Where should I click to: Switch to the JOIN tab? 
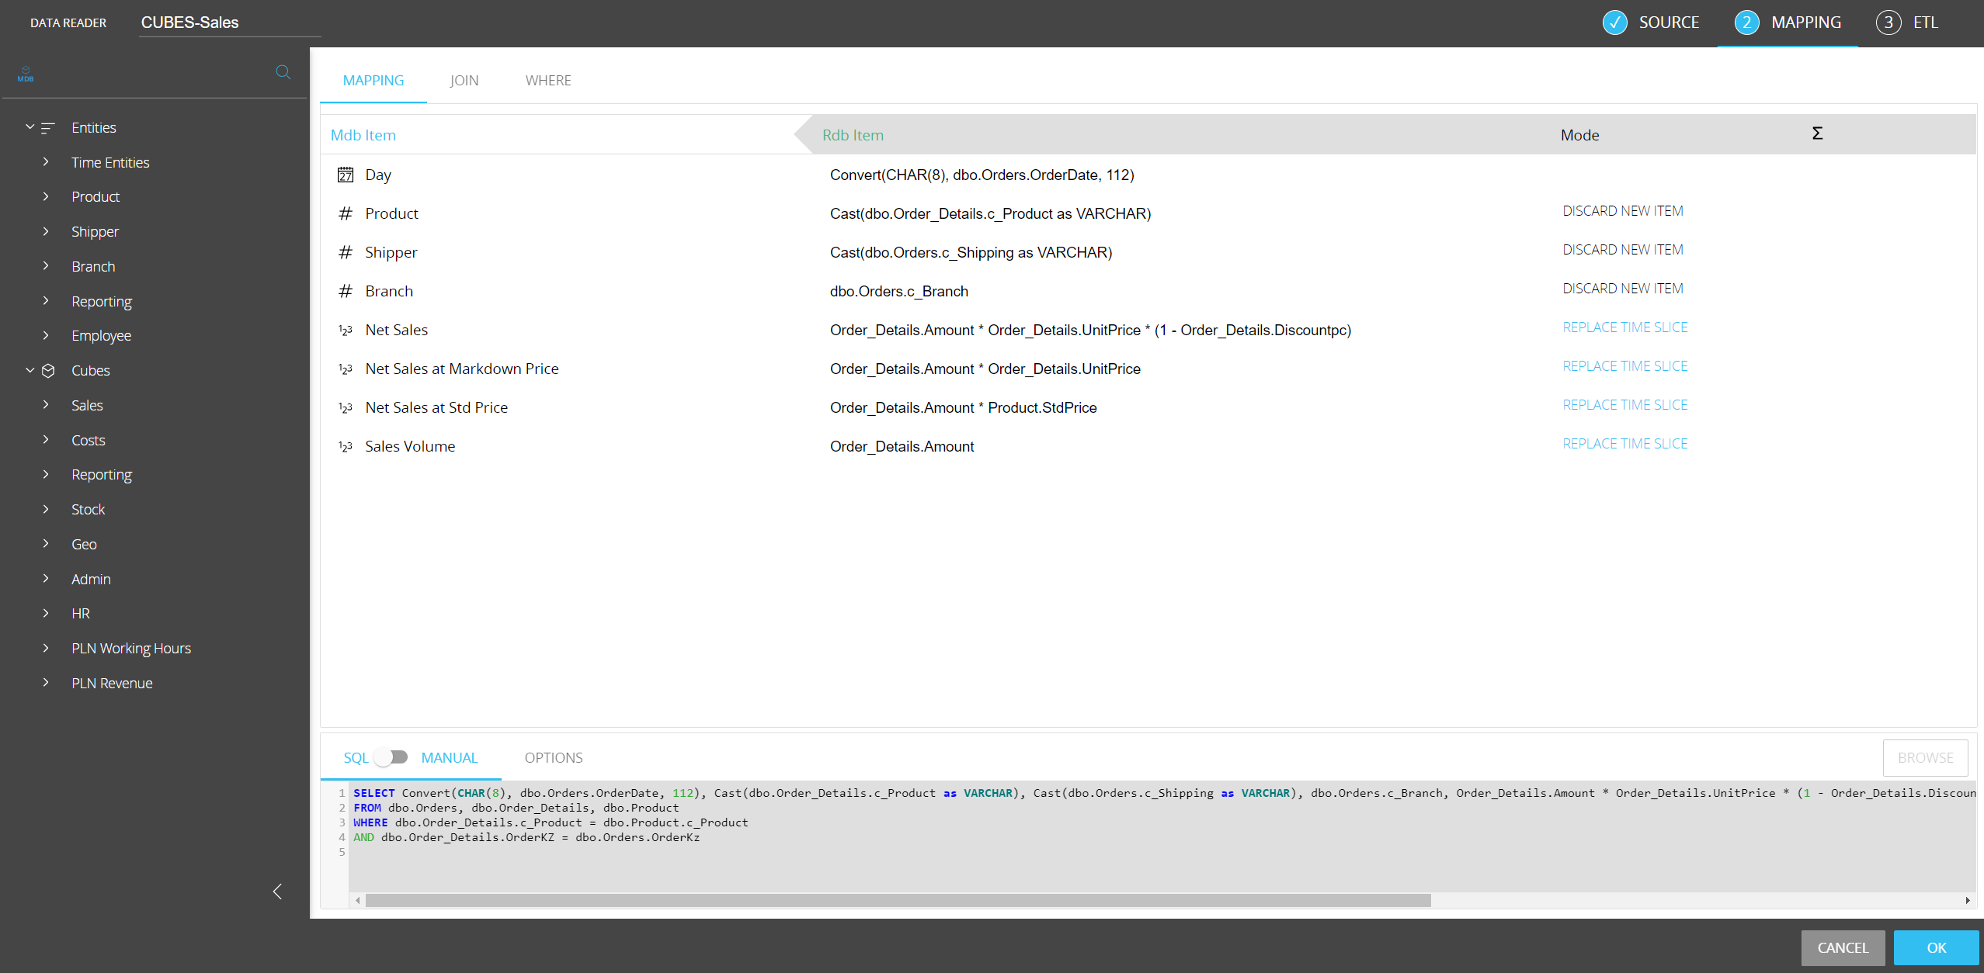[464, 81]
